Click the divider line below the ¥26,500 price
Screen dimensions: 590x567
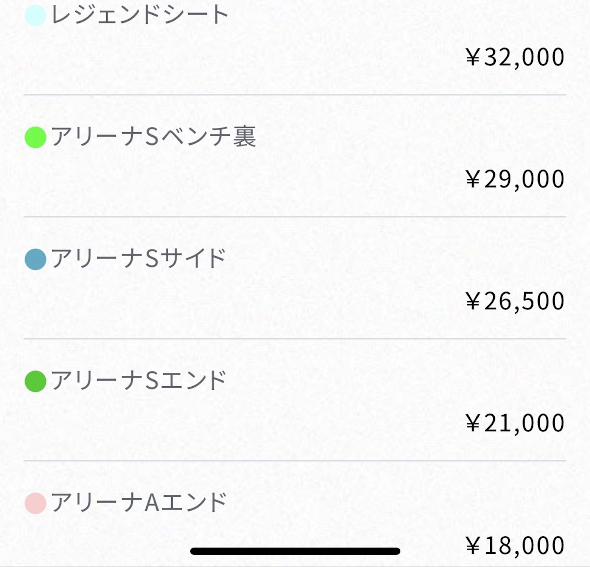(x=295, y=339)
